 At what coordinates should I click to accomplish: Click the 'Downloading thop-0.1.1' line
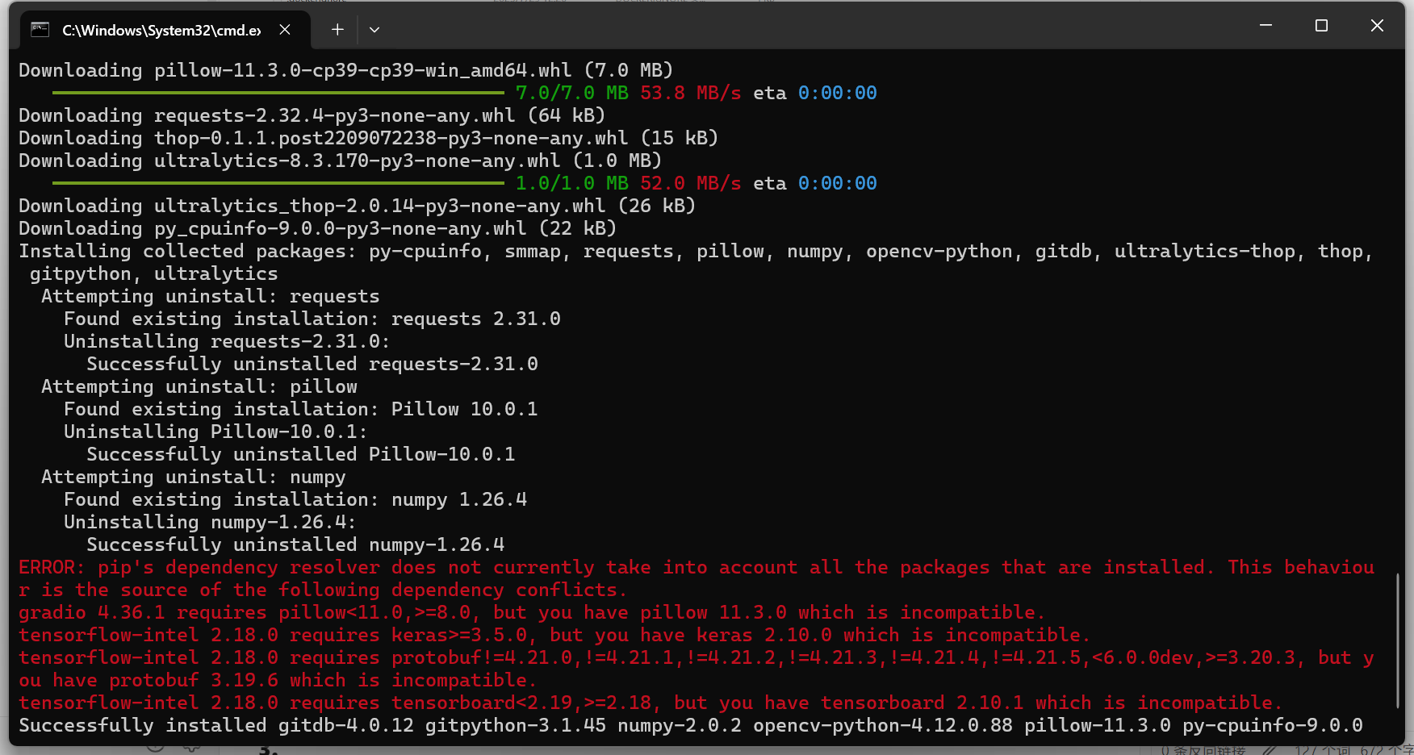[369, 138]
